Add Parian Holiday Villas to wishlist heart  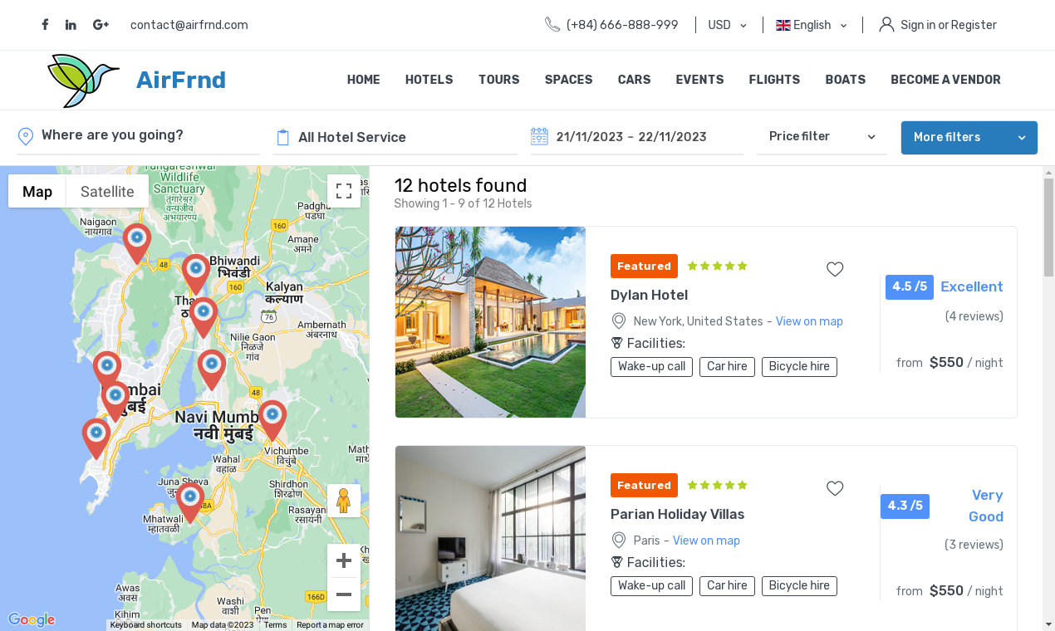click(835, 488)
